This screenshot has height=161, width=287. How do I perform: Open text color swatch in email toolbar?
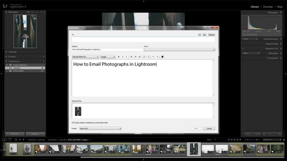point(162,57)
